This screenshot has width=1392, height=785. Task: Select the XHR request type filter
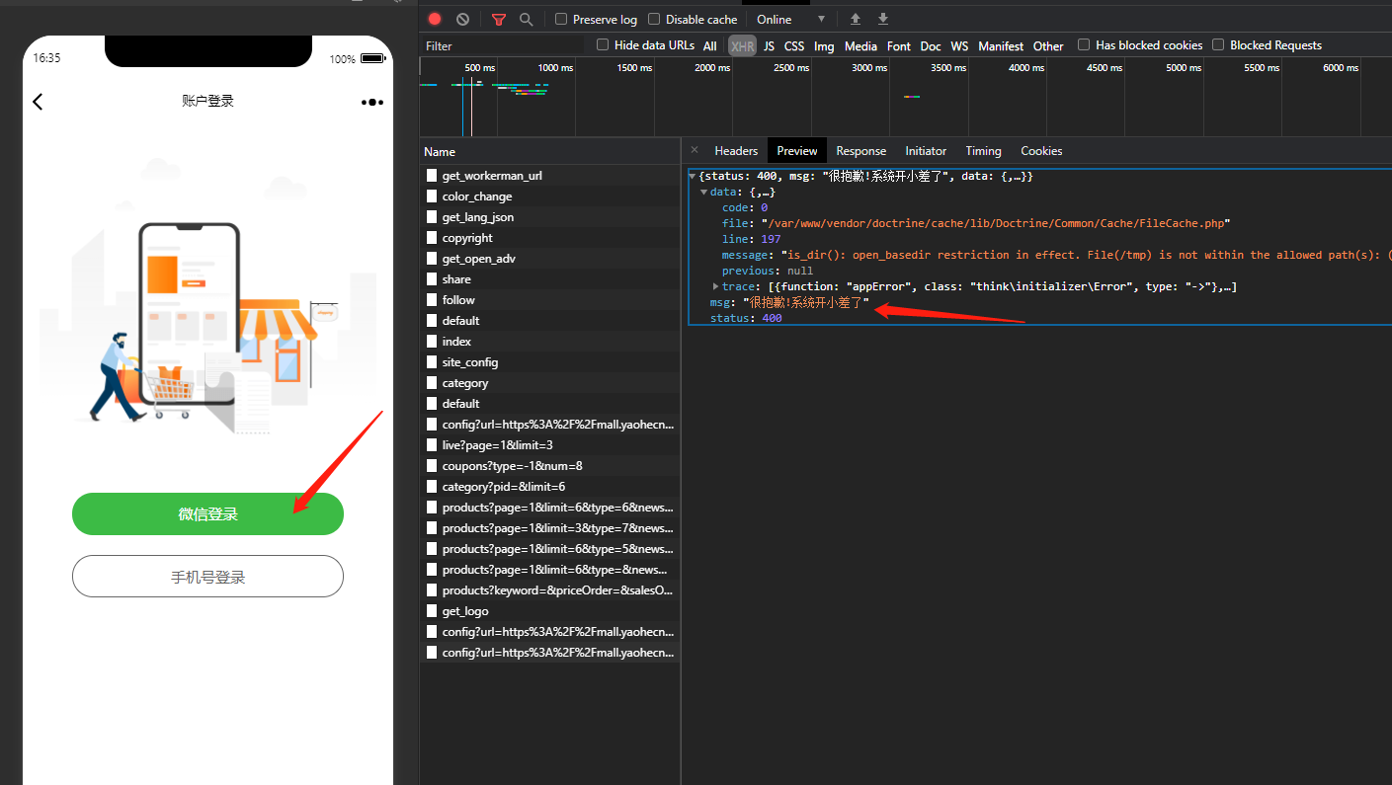pyautogui.click(x=742, y=45)
